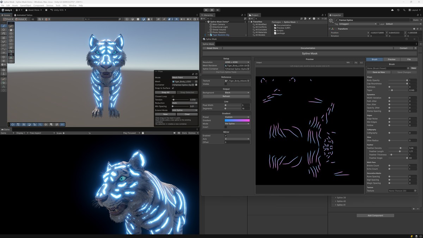Image resolution: width=423 pixels, height=238 pixels.
Task: Click the Flow panel pin icon
Action: 193,74
